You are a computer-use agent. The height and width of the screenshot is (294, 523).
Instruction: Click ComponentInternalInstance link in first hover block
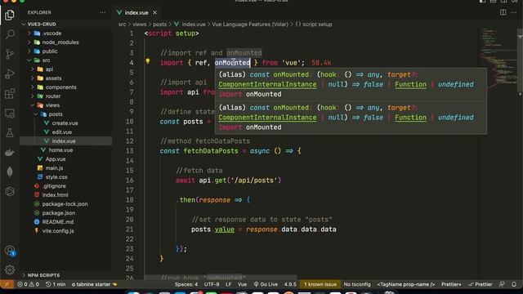coord(267,84)
